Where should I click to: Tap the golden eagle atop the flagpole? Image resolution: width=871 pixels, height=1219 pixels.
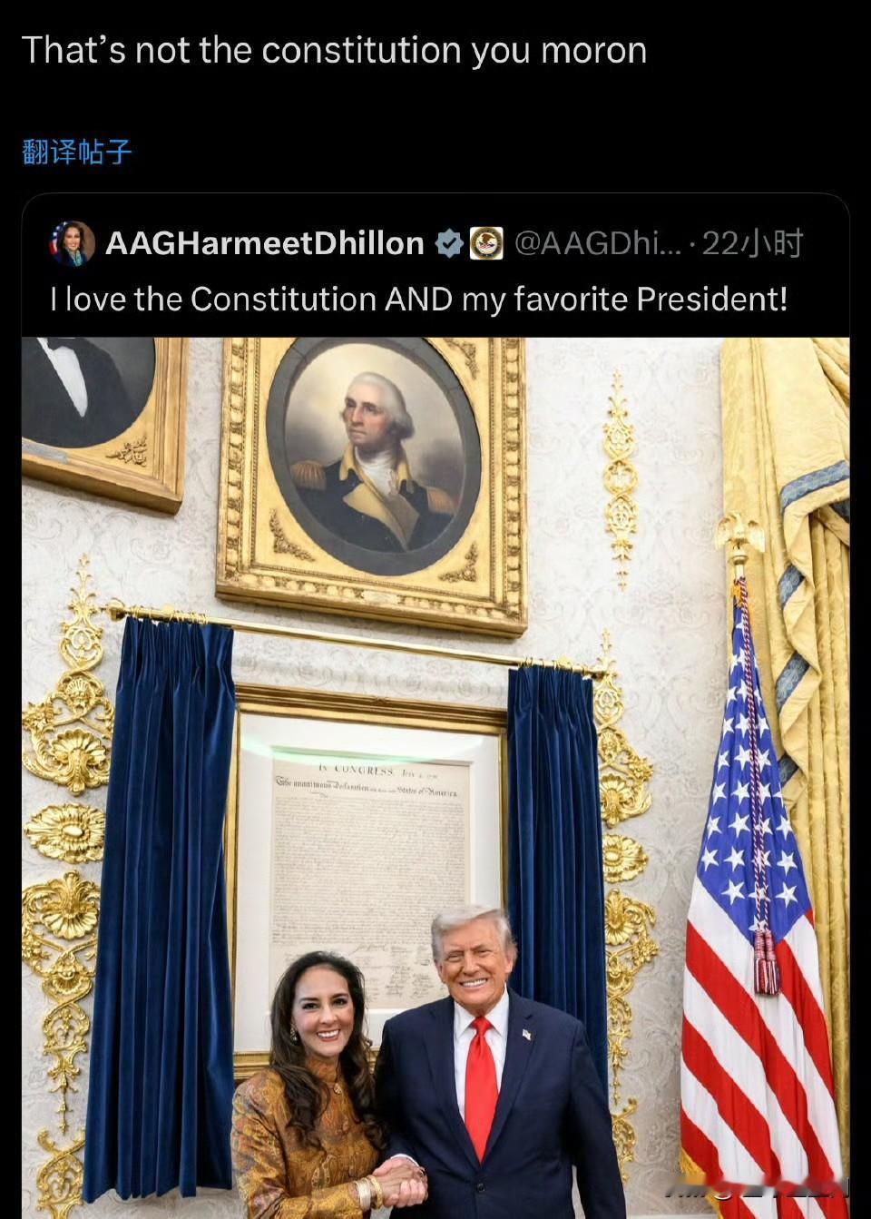pos(739,537)
